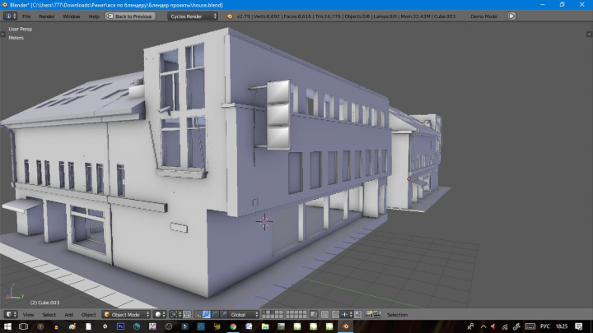The width and height of the screenshot is (593, 333).
Task: Select the rotate manipulator icon
Action: click(x=215, y=314)
